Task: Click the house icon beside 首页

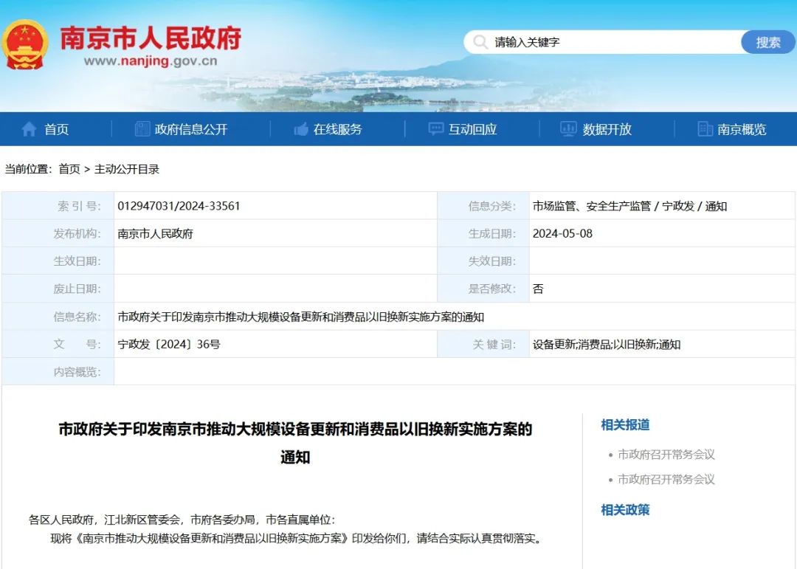Action: pos(29,129)
